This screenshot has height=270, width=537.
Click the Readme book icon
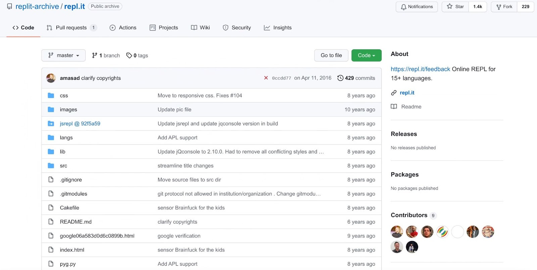[x=394, y=107]
